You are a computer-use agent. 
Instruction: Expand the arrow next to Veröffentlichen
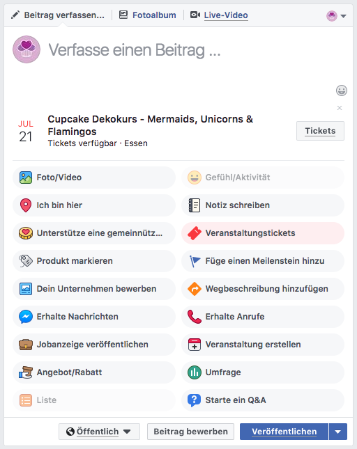[x=338, y=432]
